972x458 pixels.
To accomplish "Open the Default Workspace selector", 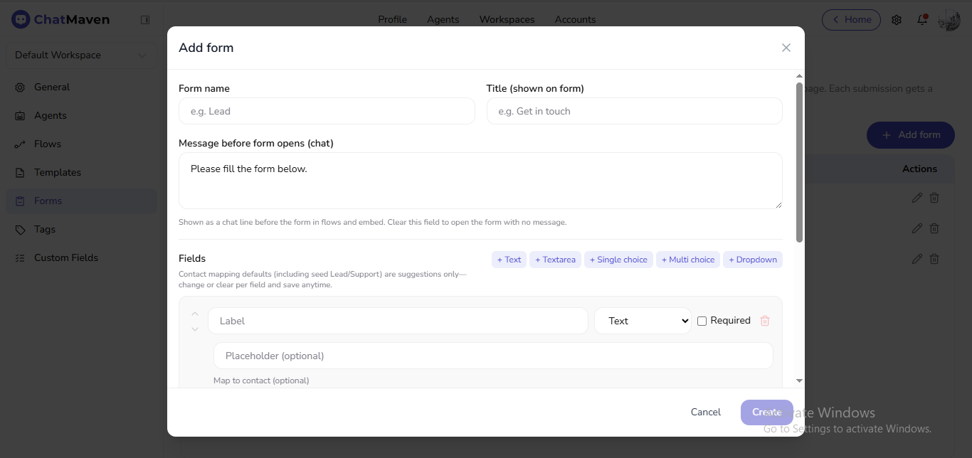I will point(80,55).
